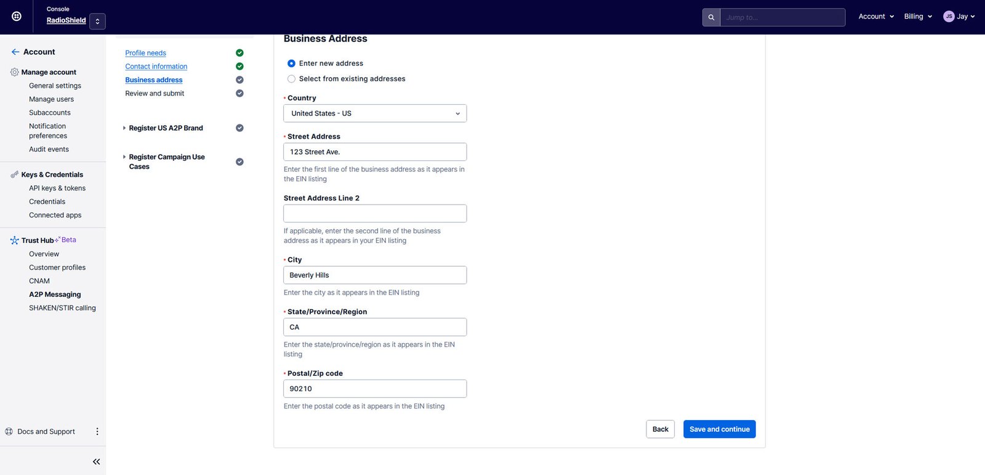
Task: Click Review and submit status icon
Action: pos(239,94)
